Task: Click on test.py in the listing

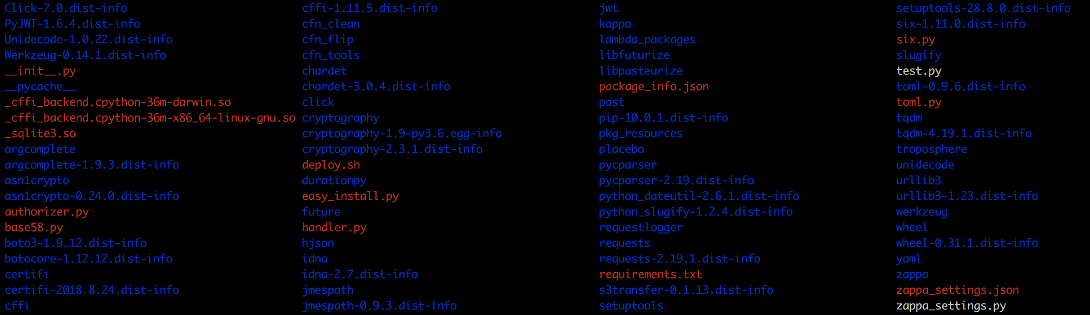Action: click(918, 71)
